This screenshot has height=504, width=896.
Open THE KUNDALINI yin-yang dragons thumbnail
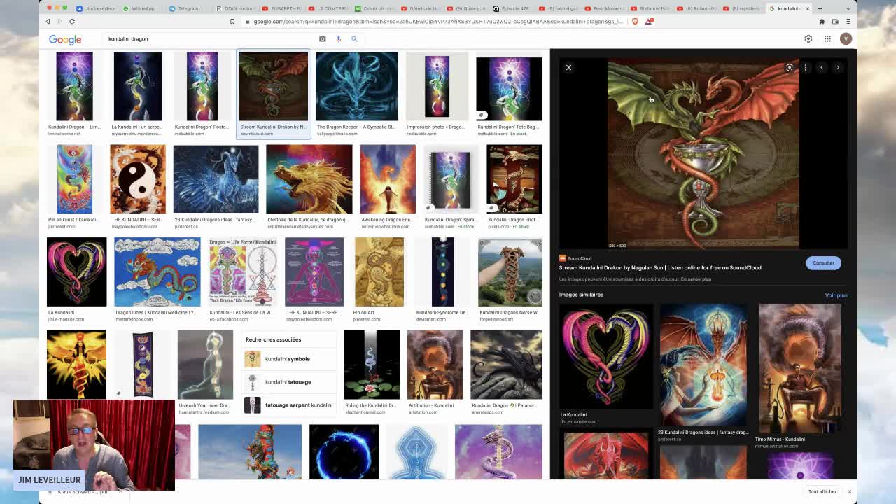pyautogui.click(x=138, y=179)
